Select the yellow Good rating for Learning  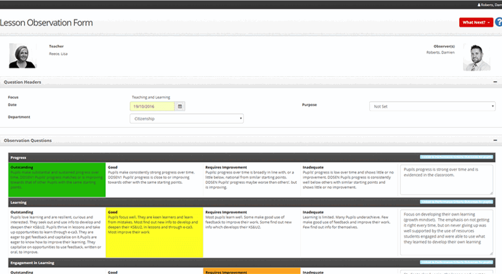[x=154, y=233]
